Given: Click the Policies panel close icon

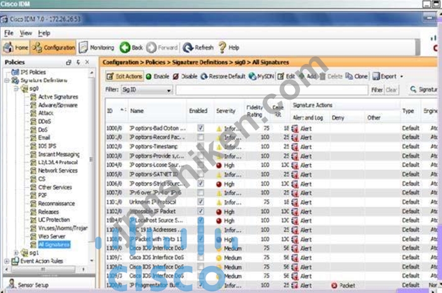Looking at the screenshot, I should pos(87,62).
